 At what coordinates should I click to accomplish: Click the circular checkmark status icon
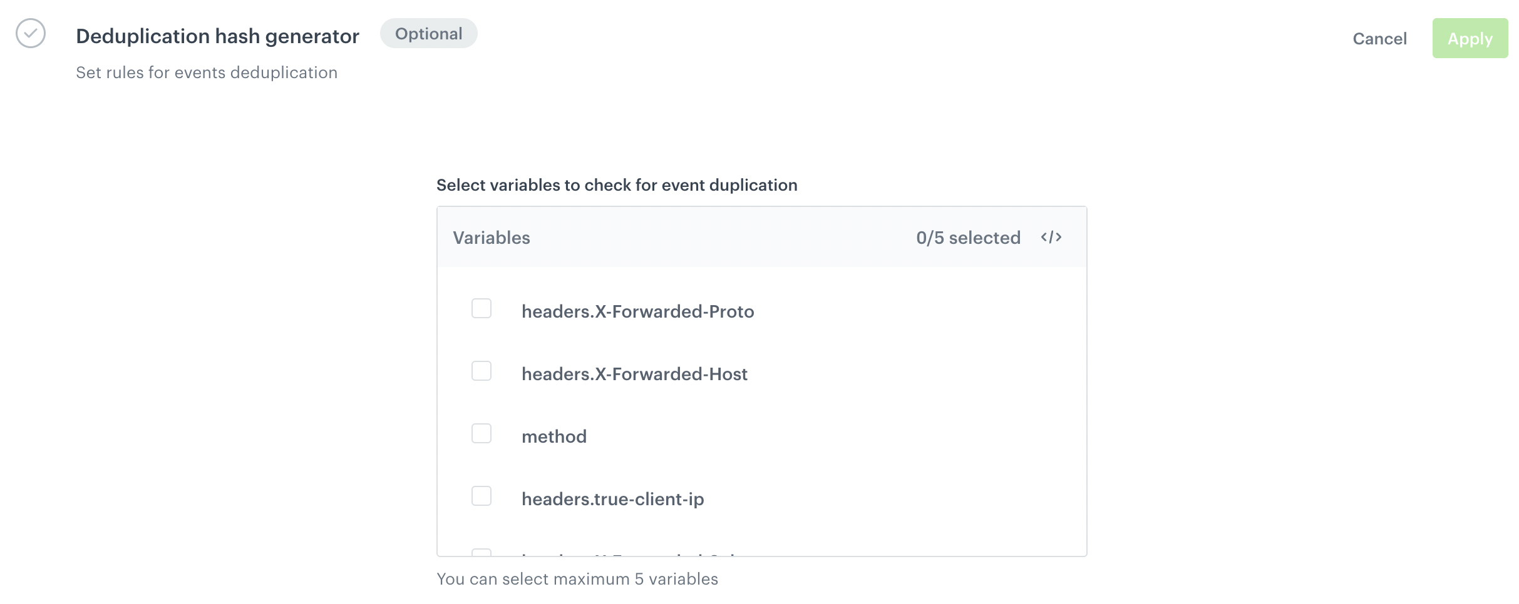[x=30, y=33]
